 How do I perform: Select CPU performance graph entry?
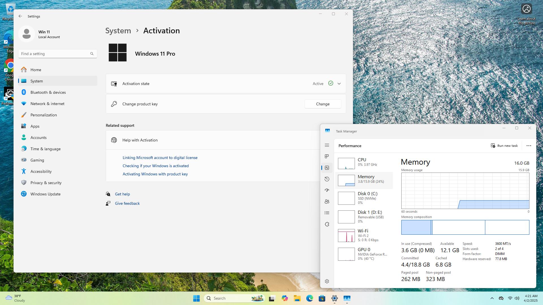tap(364, 163)
